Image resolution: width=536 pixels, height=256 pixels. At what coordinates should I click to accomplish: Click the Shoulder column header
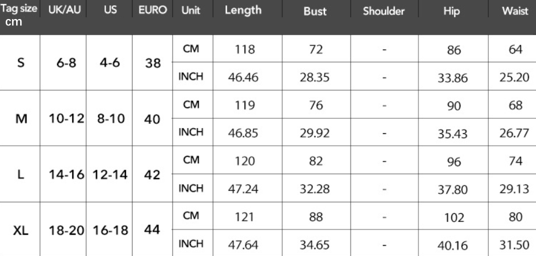click(384, 11)
